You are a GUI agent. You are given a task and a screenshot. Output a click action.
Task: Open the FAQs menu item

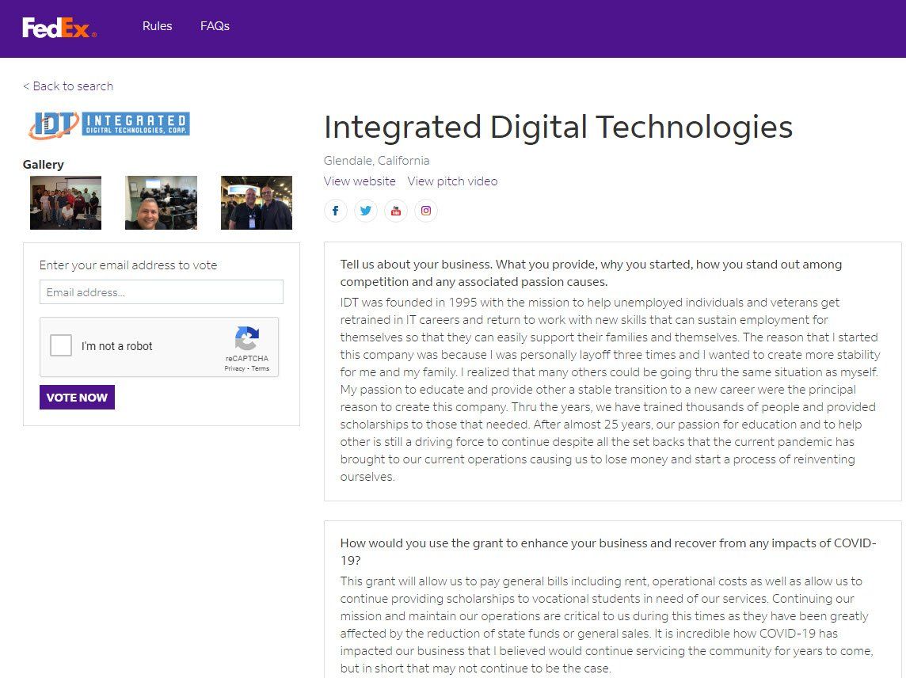coord(215,26)
